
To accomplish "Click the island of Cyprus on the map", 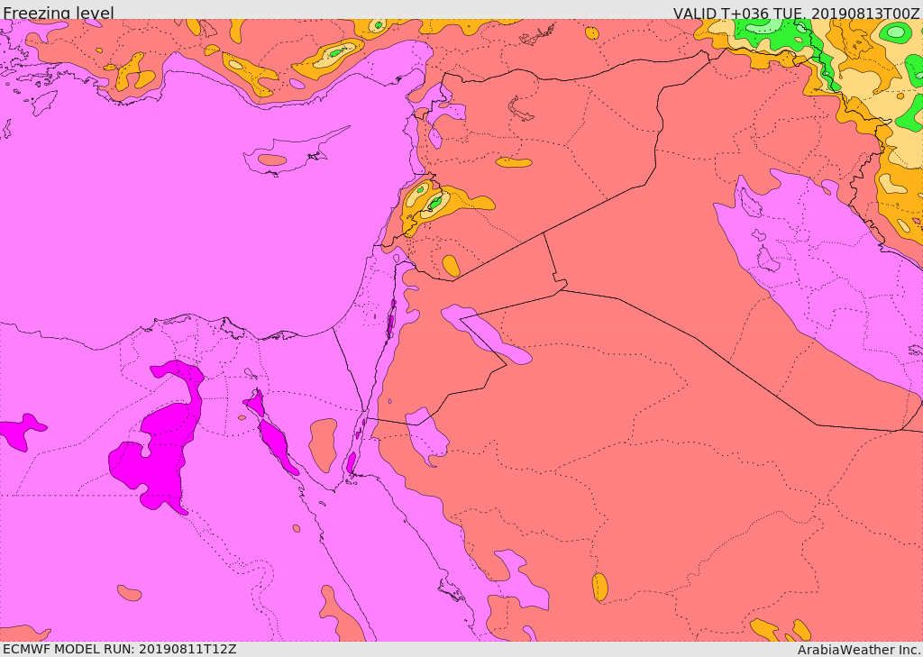I will point(288,154).
